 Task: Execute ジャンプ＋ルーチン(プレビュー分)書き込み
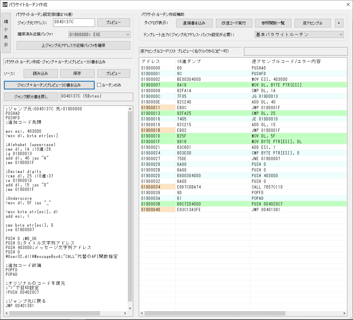click(x=49, y=85)
